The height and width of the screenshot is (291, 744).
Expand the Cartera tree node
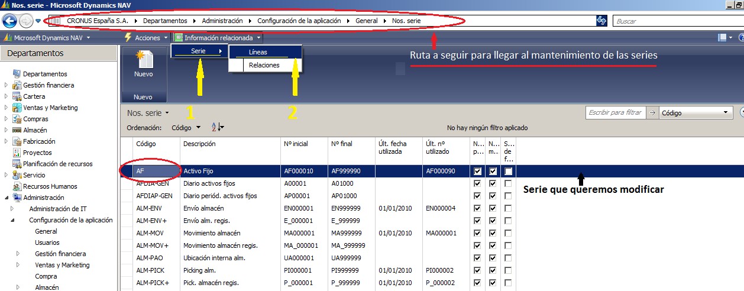click(7, 96)
